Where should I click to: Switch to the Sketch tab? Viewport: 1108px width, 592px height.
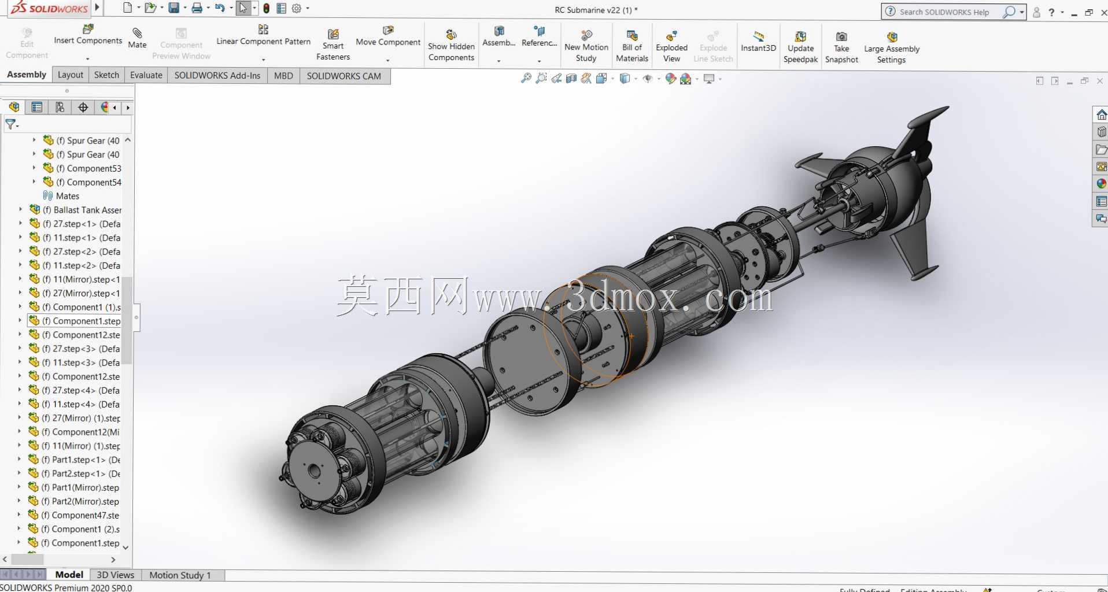click(106, 75)
